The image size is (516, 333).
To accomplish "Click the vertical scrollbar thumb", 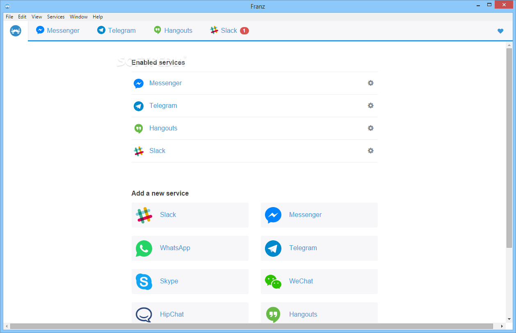I will coord(509,148).
